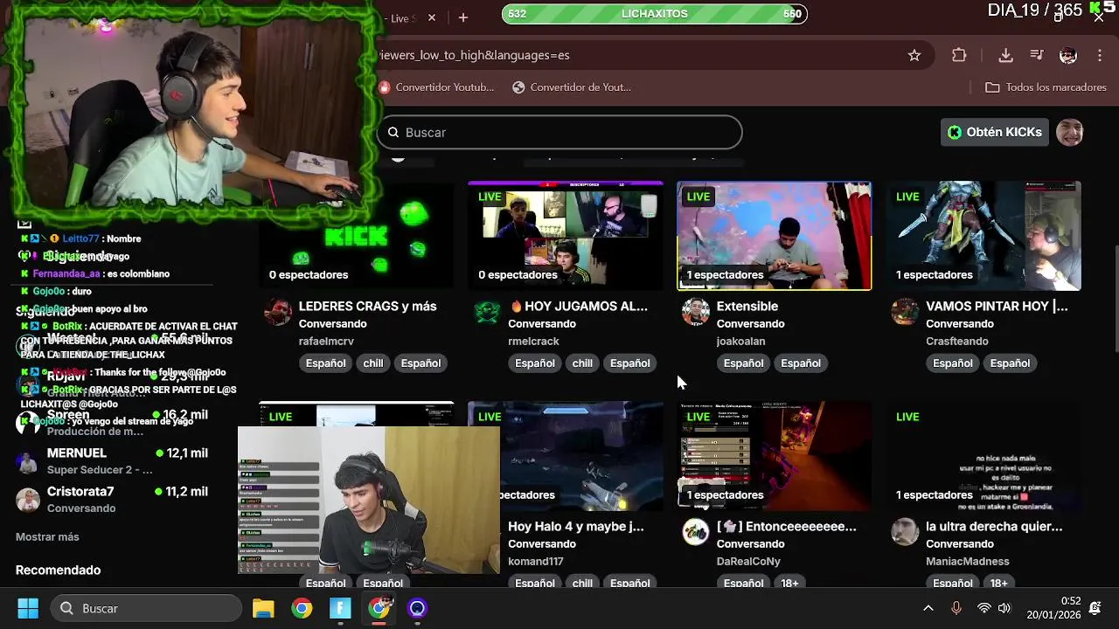Toggle the microphone icon in system tray
Viewport: 1119px width, 629px height.
(956, 608)
